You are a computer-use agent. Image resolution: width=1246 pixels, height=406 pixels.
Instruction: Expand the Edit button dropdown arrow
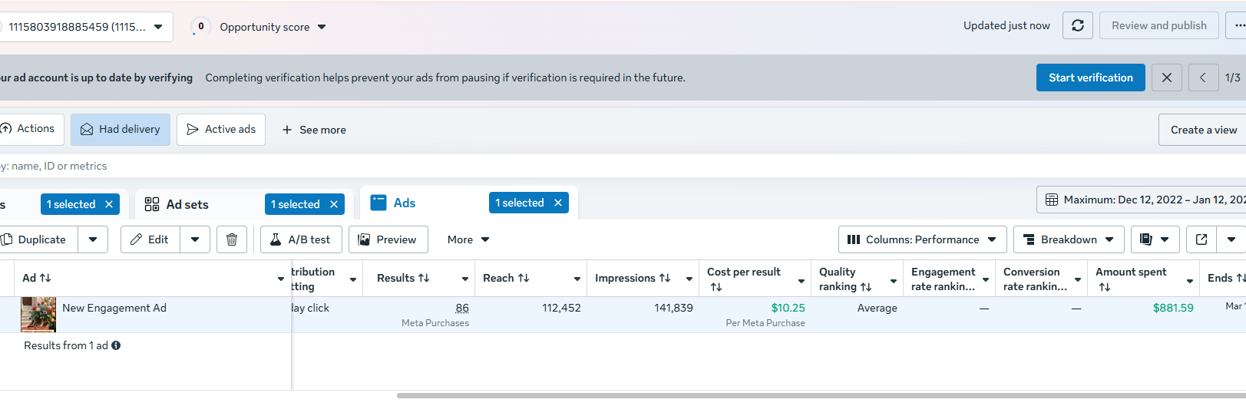click(195, 239)
